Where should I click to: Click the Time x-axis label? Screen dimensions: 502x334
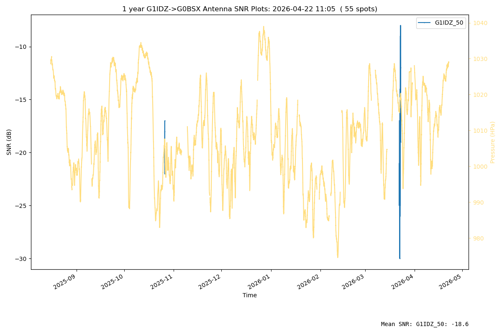click(x=250, y=295)
